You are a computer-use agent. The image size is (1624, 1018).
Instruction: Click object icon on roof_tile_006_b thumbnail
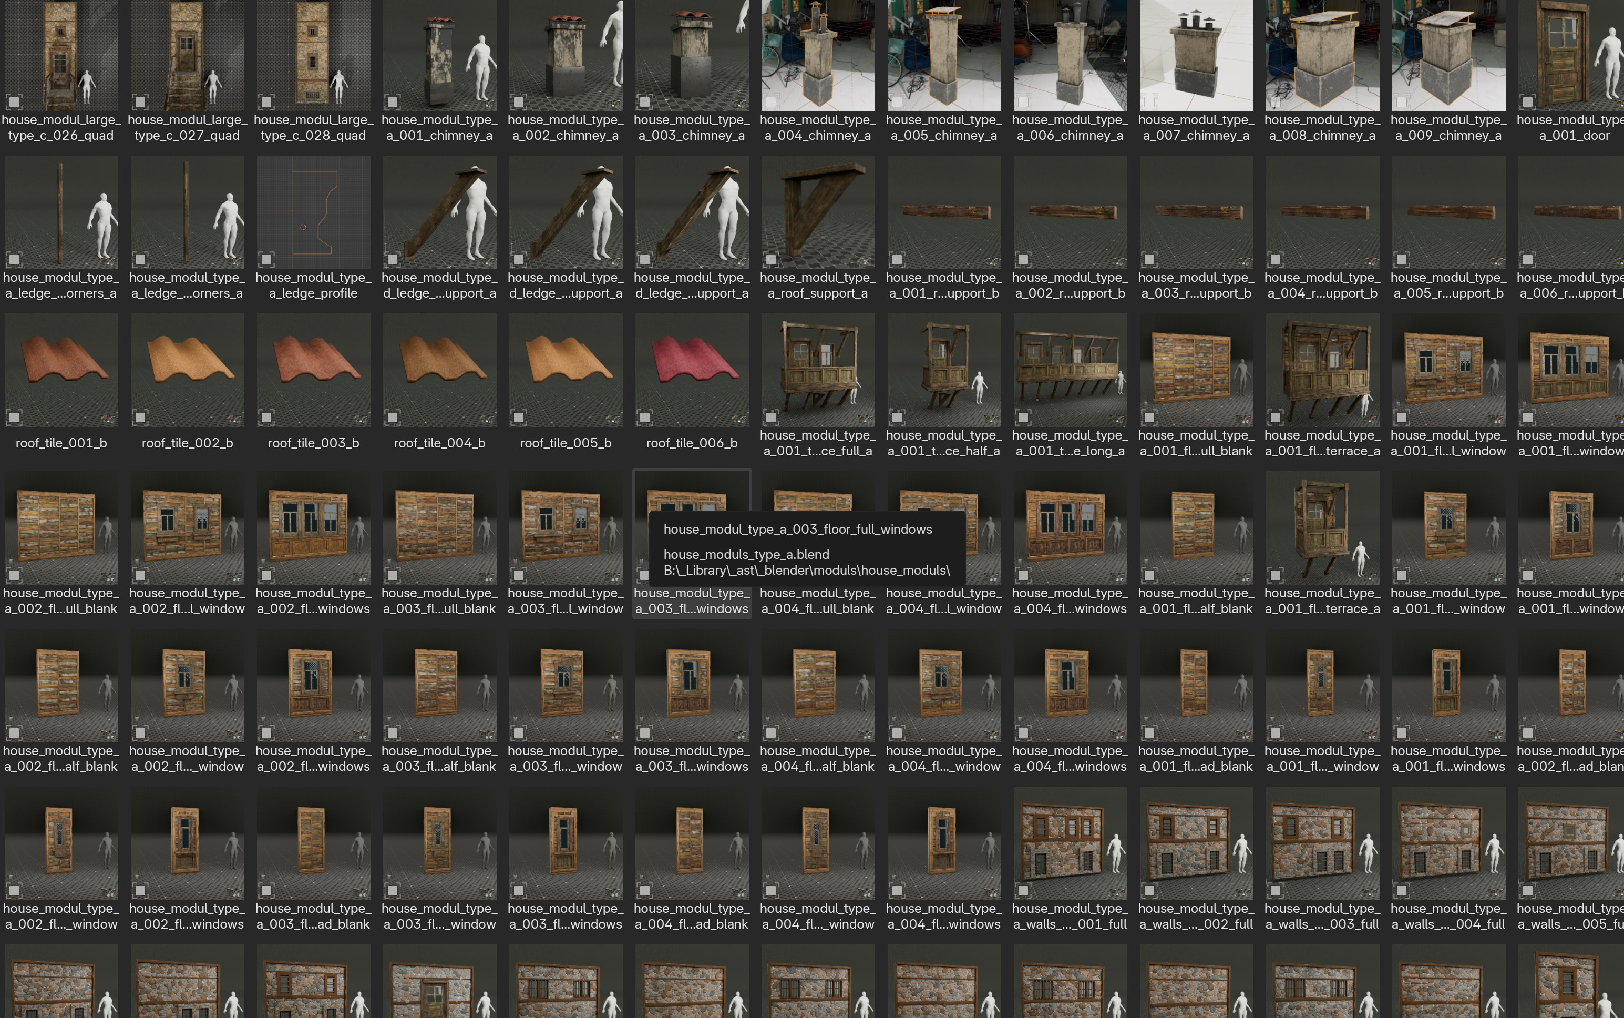point(644,418)
